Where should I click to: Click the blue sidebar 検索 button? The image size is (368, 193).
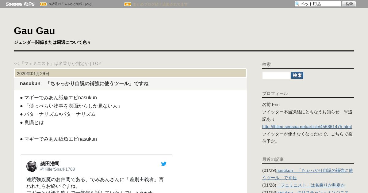point(297,75)
